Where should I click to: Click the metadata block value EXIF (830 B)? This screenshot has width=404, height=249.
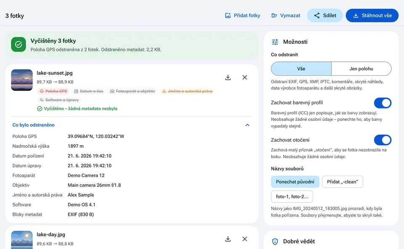click(x=81, y=215)
